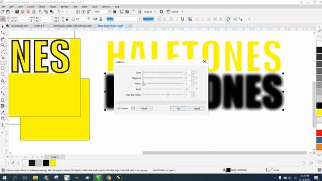Click Cancel in the Halftone dialog
The image size is (322, 181).
tap(197, 109)
